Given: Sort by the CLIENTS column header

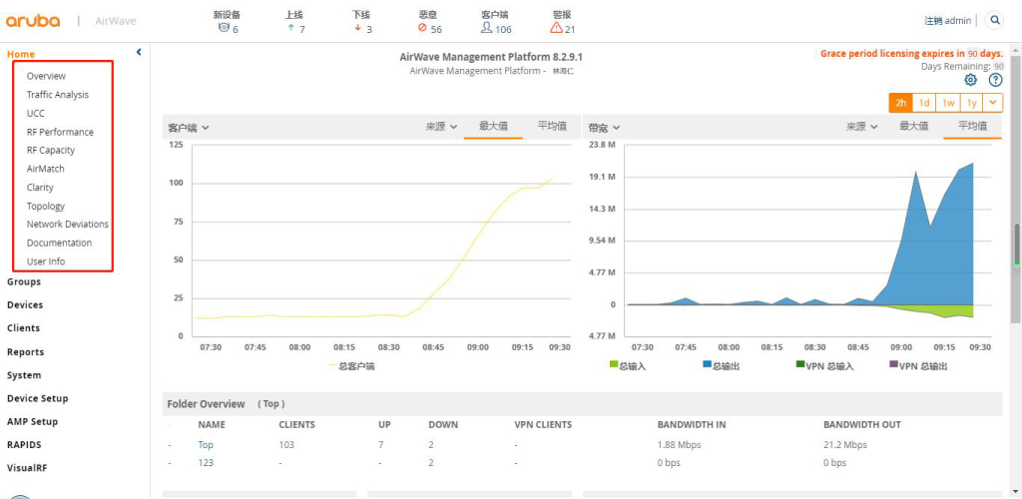Looking at the screenshot, I should click(x=296, y=425).
